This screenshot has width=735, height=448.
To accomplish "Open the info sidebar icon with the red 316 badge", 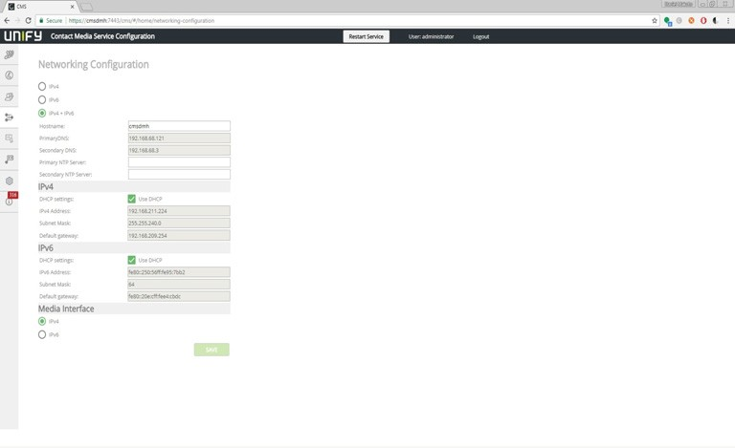I will click(x=10, y=200).
